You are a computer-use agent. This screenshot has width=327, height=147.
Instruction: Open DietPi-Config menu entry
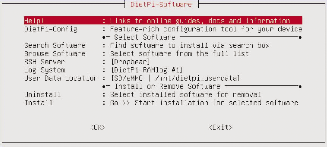[163, 29]
